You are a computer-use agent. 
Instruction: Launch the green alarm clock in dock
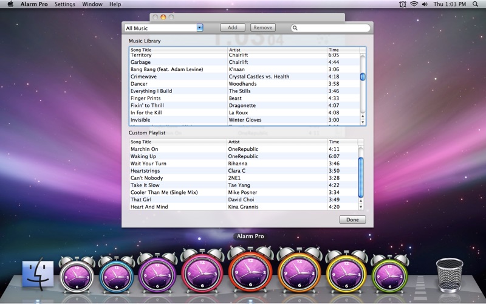(389, 274)
